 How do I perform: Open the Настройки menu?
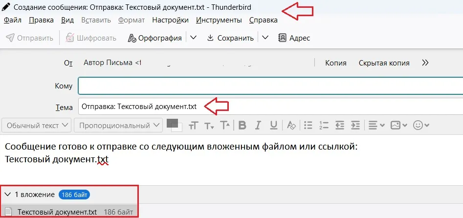(170, 20)
